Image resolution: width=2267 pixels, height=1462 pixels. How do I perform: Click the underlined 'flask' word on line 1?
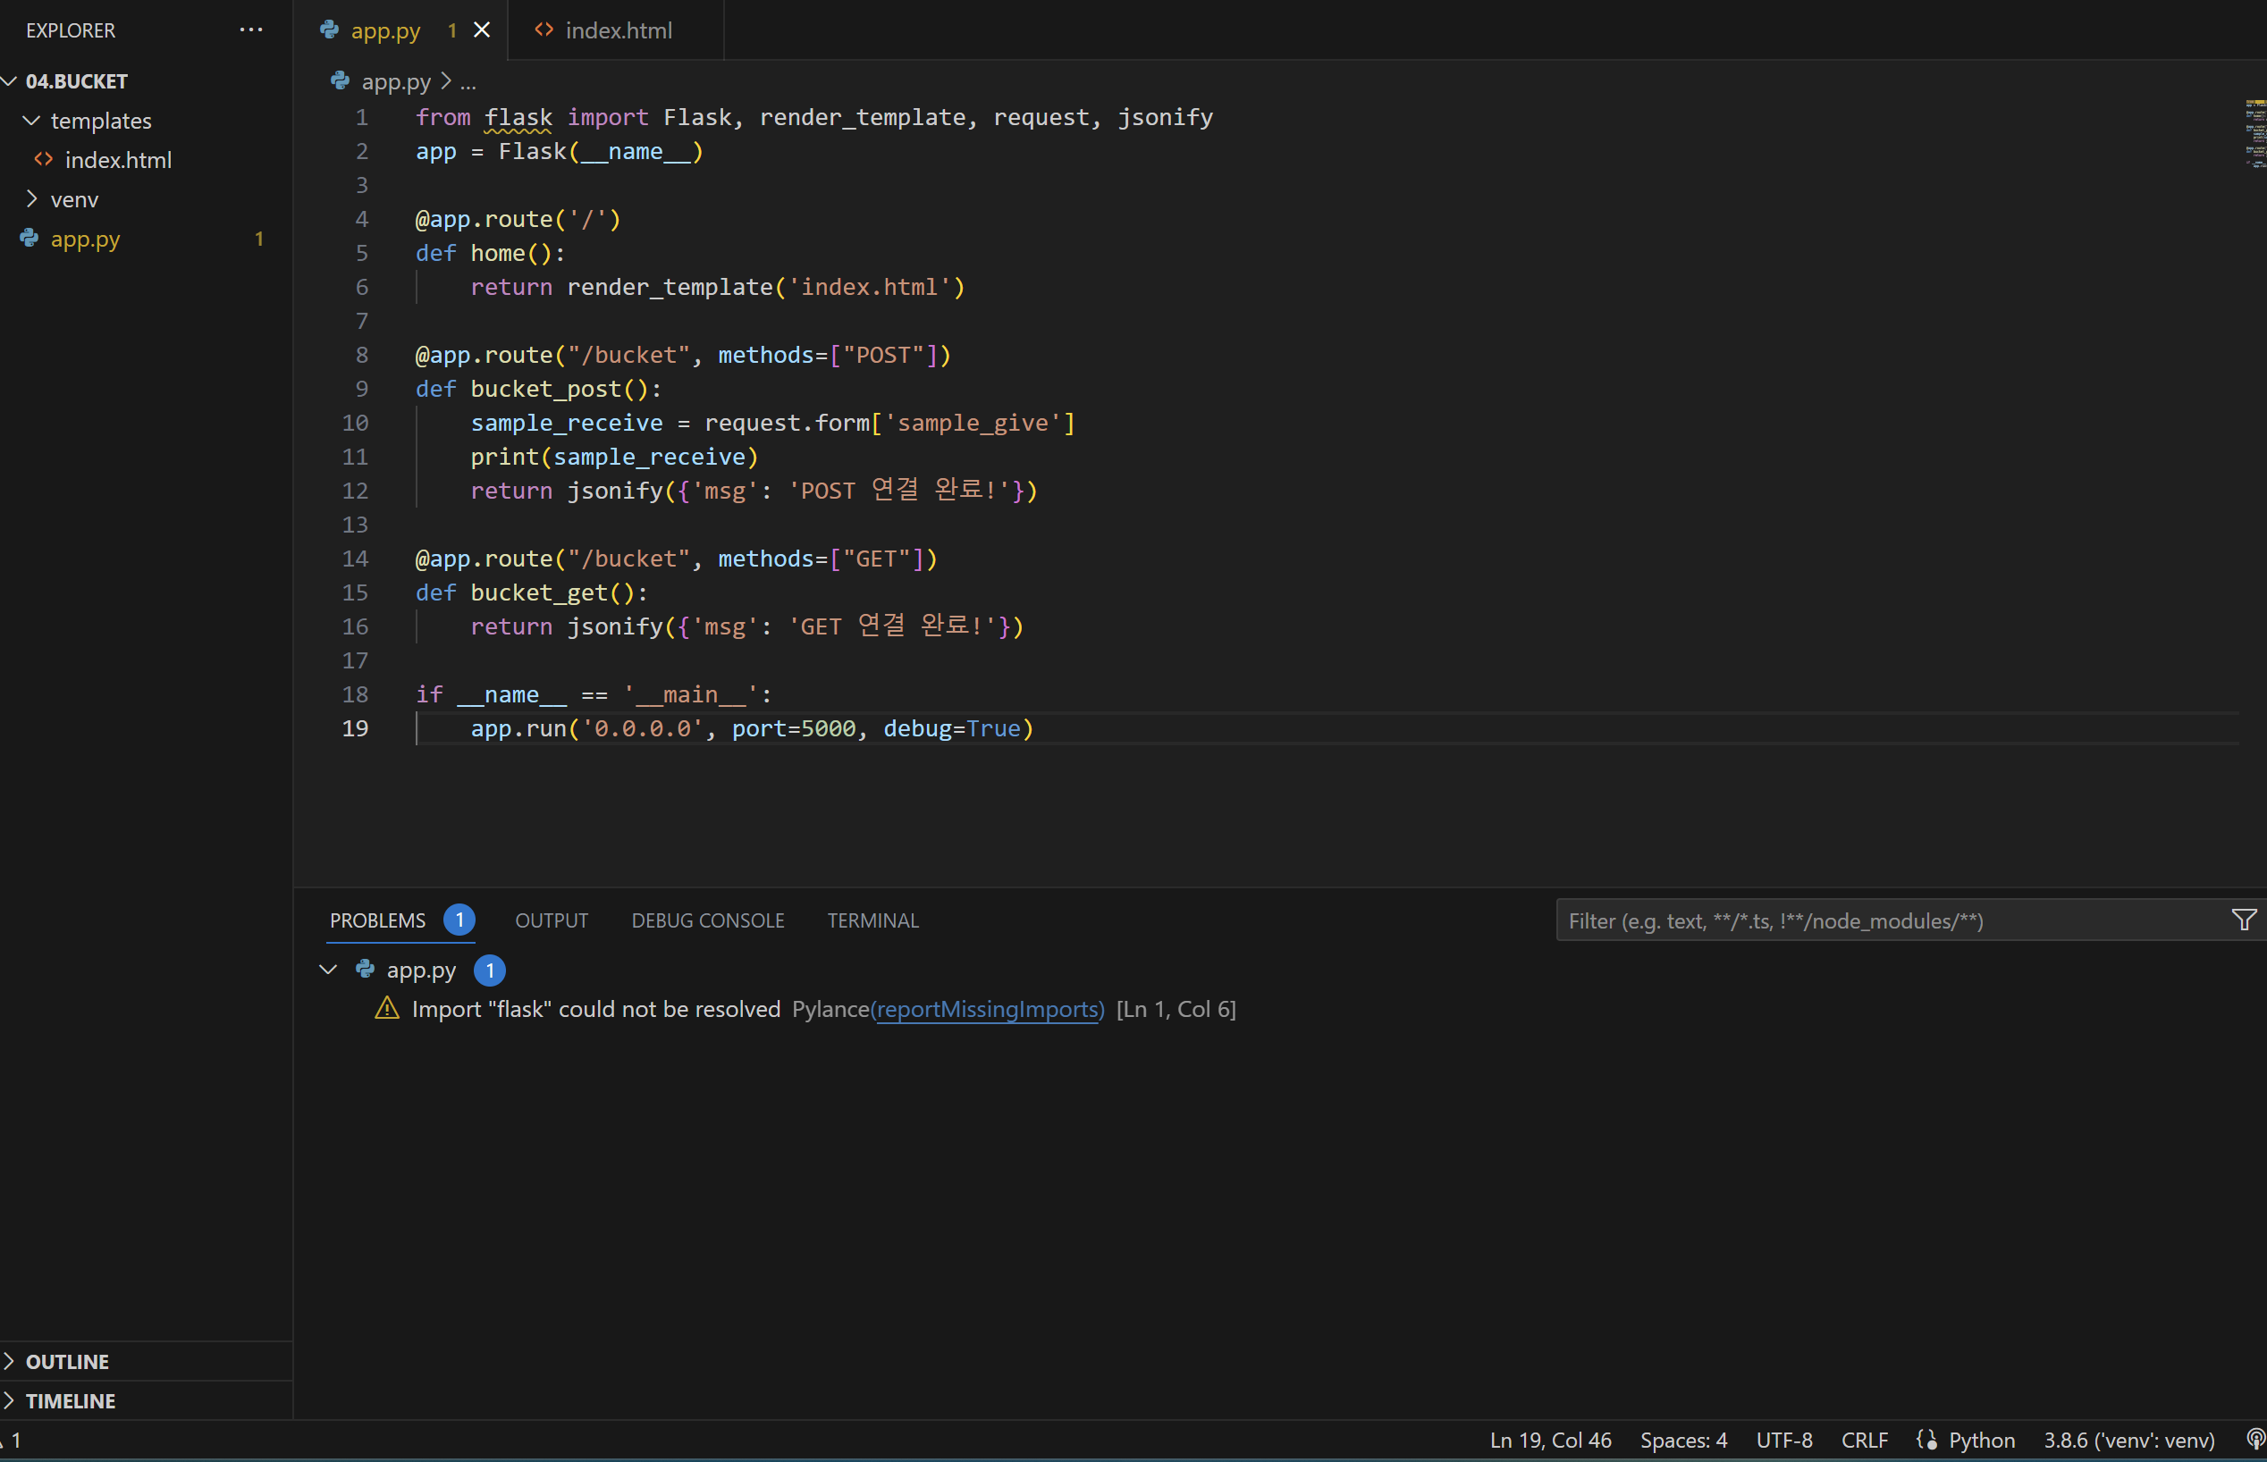[518, 117]
